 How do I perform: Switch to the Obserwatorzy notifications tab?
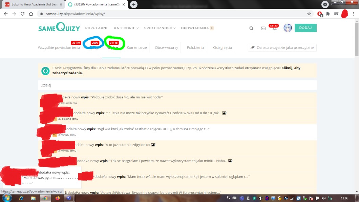(166, 48)
